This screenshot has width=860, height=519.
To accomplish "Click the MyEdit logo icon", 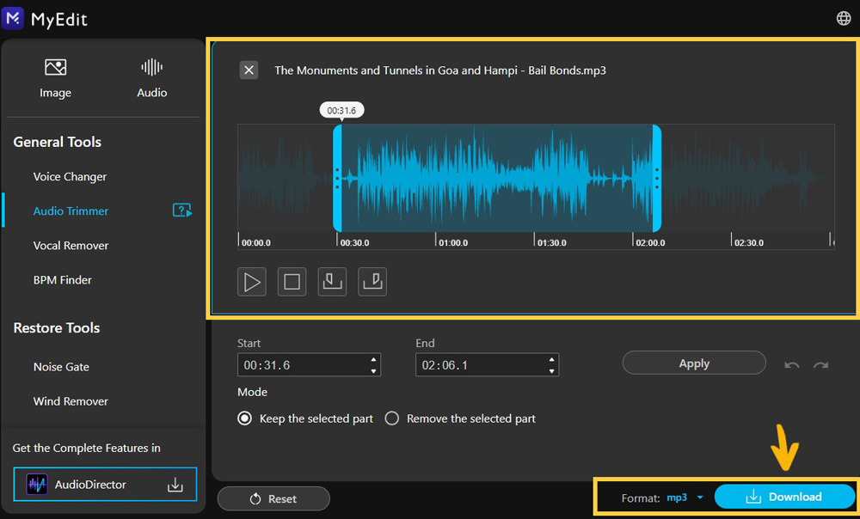I will pos(12,18).
